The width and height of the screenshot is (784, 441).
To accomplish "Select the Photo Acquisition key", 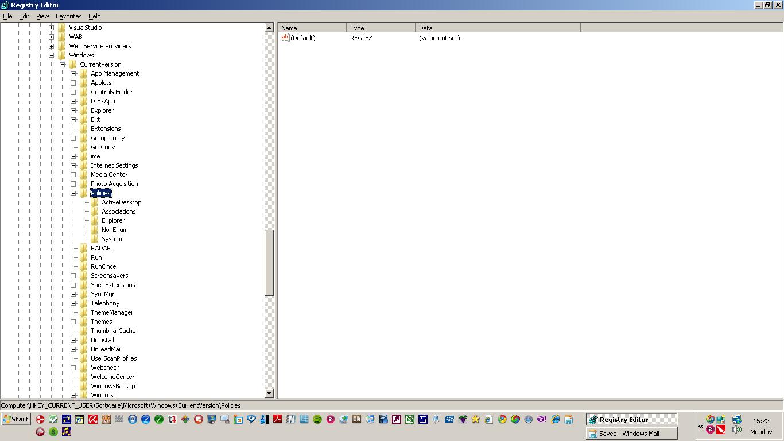I will pyautogui.click(x=114, y=184).
